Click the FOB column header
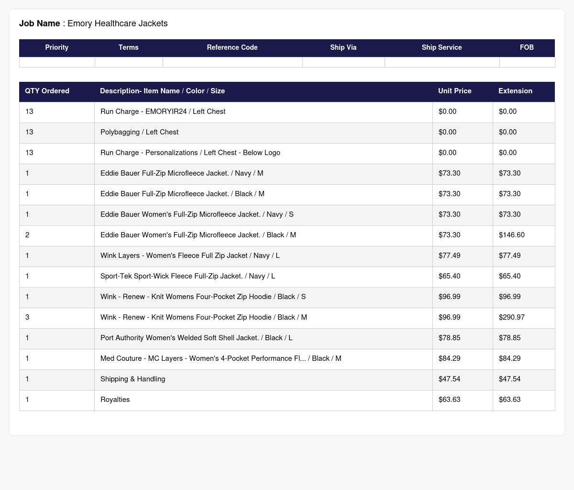This screenshot has width=574, height=490. (x=527, y=47)
